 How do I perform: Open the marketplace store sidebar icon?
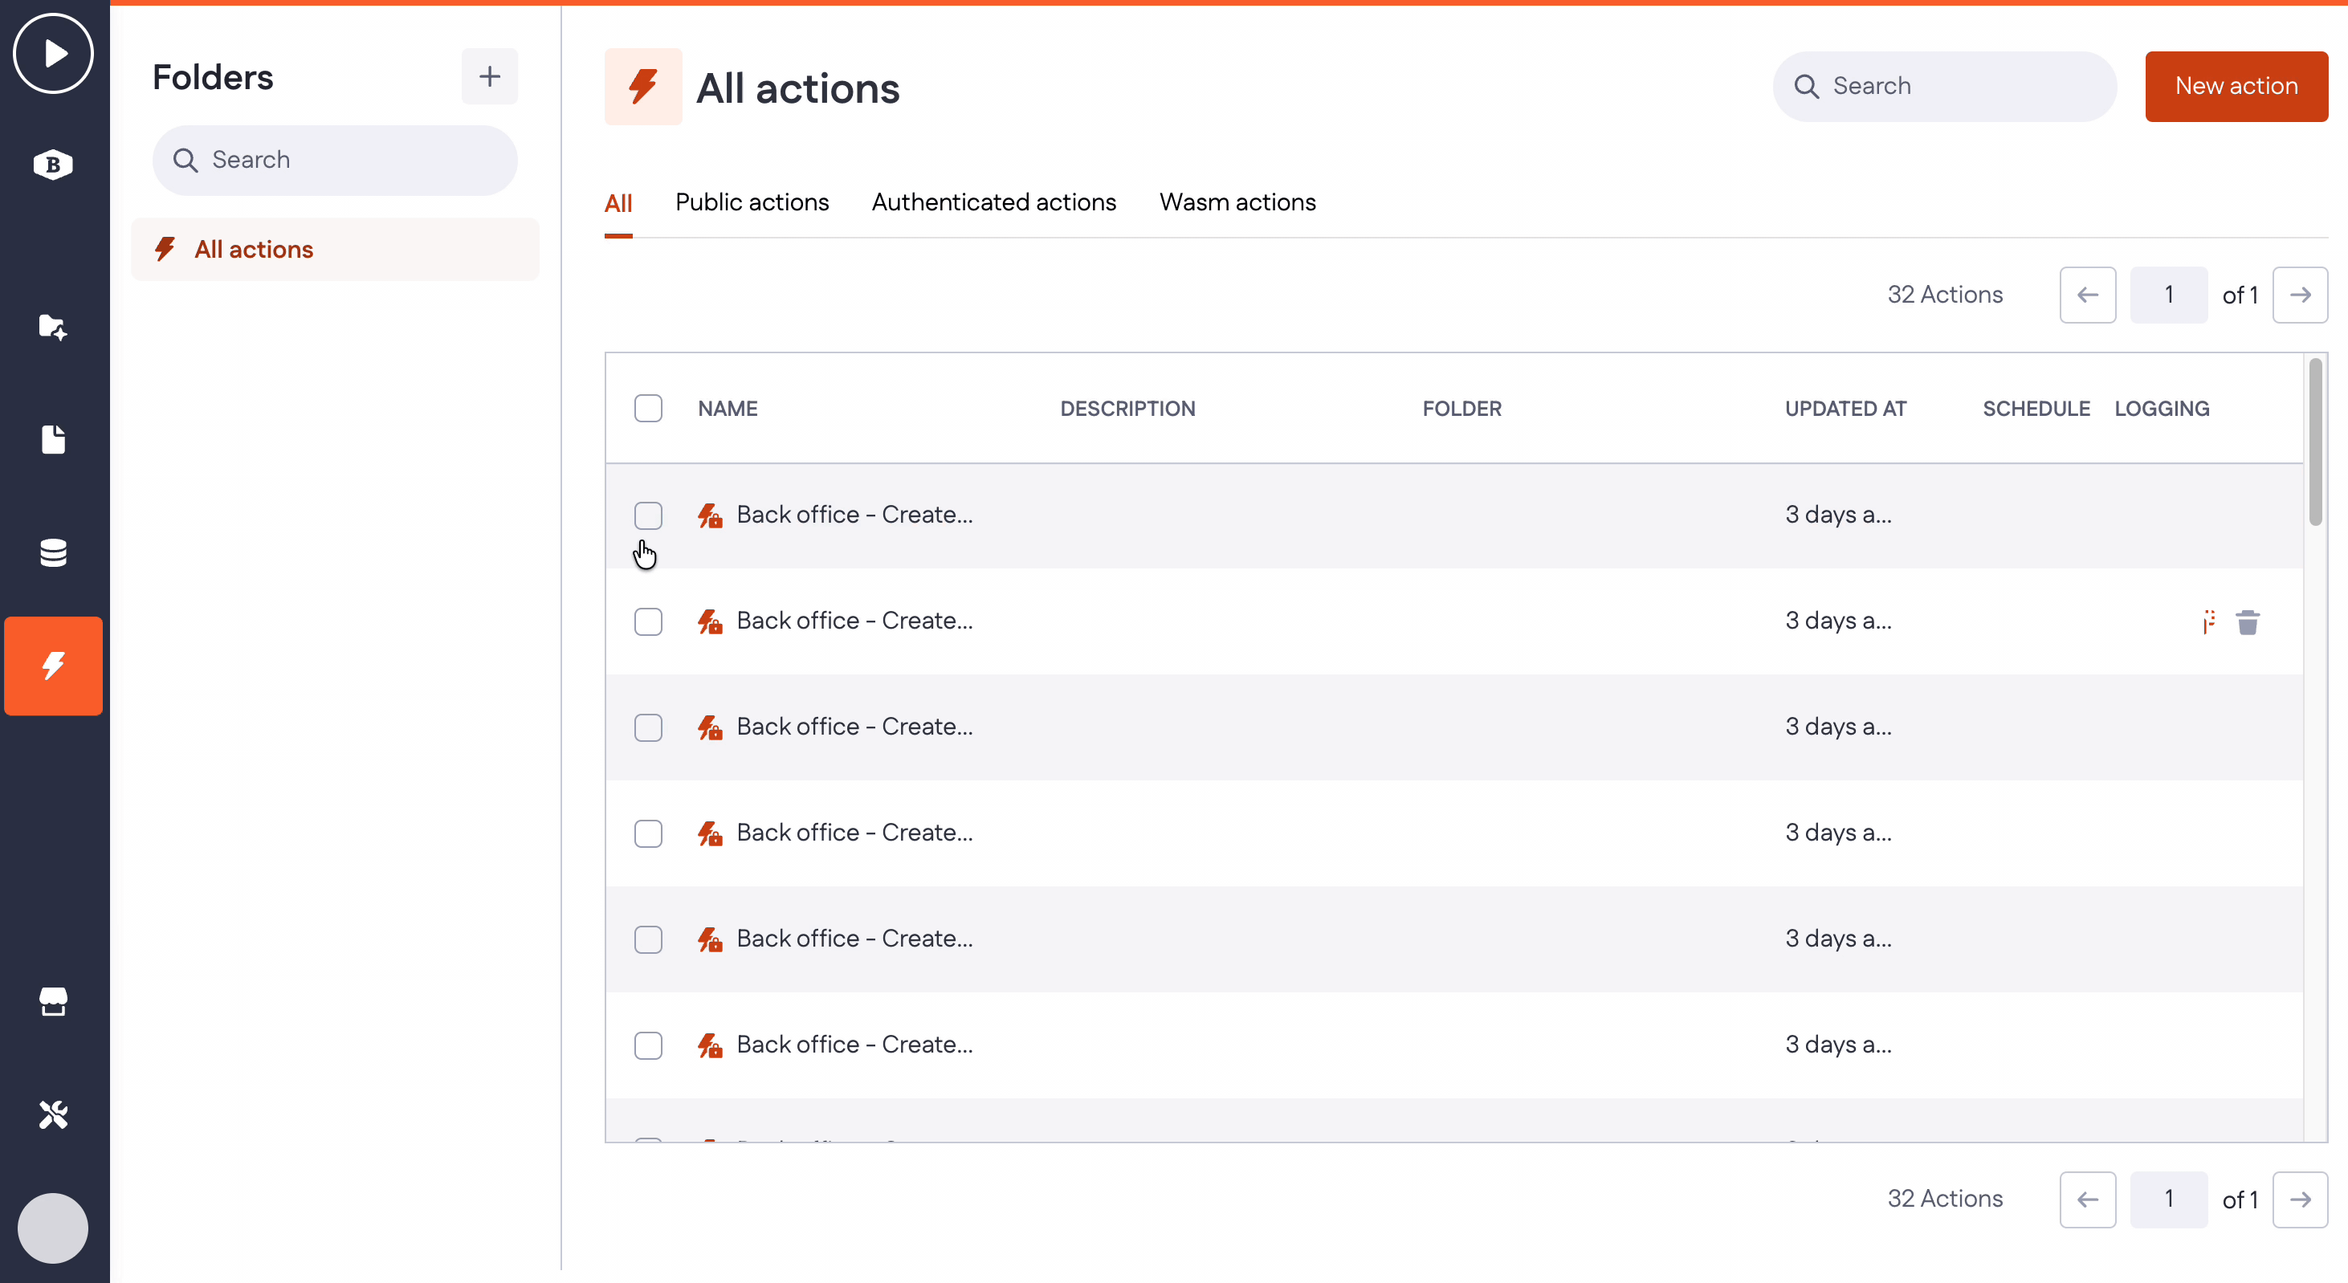(53, 1001)
